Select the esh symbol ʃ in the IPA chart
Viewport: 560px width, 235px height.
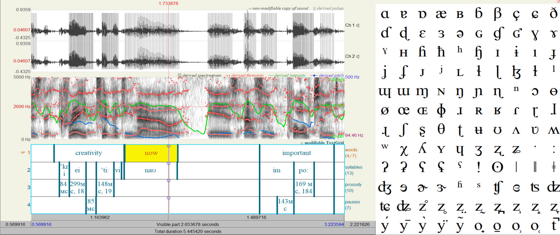pos(403,130)
